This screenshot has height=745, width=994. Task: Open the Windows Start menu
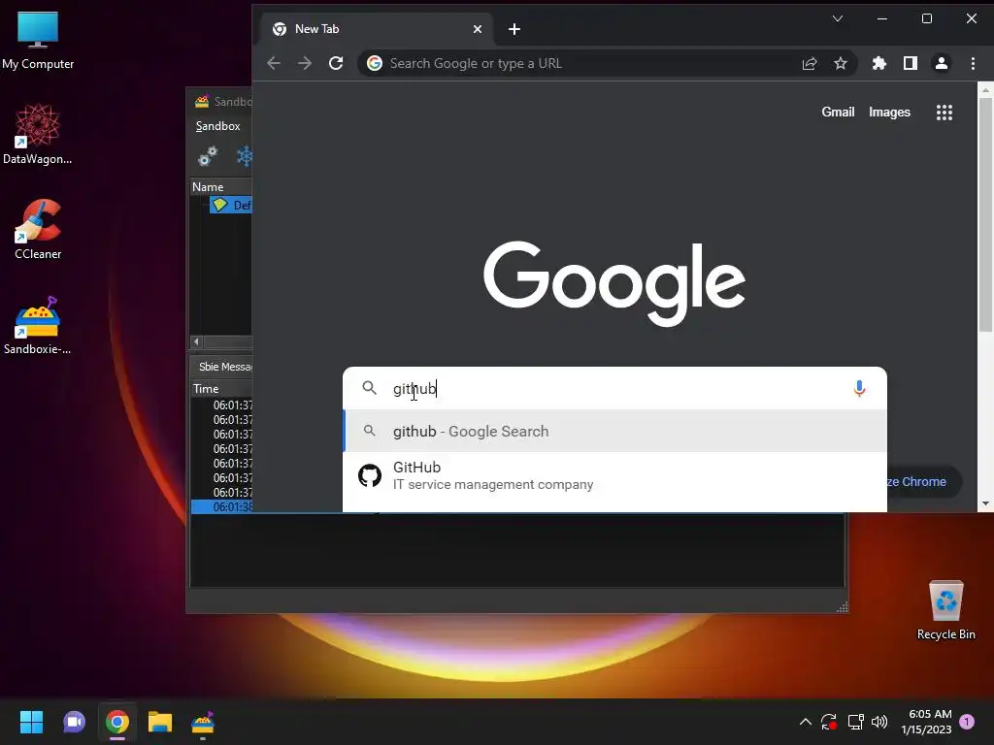point(31,722)
